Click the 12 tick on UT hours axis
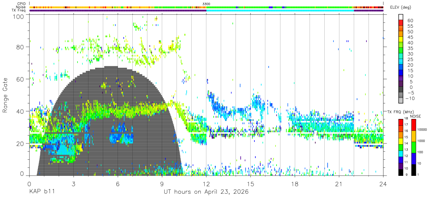 coord(206,184)
